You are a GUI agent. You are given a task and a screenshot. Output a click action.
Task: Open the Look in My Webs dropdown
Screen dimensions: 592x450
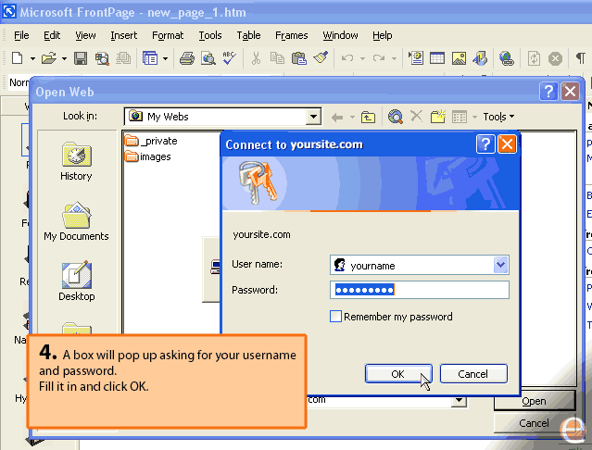click(313, 117)
